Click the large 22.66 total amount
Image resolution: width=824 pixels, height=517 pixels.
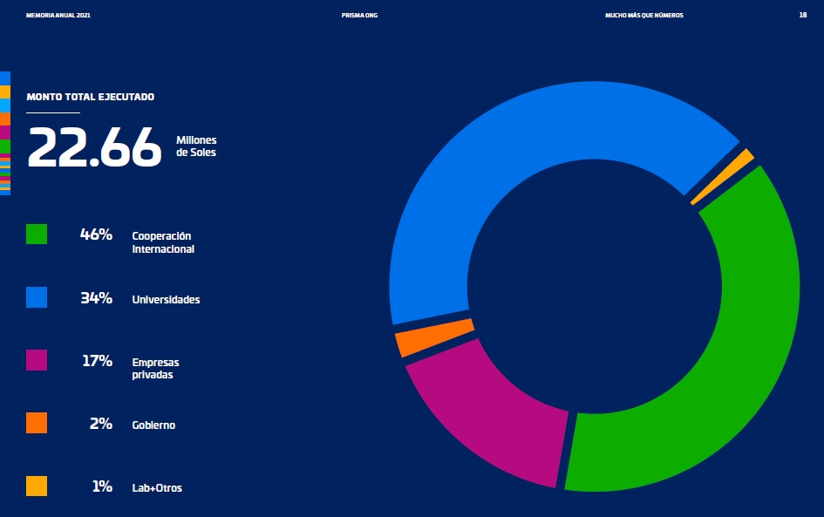pyautogui.click(x=95, y=146)
